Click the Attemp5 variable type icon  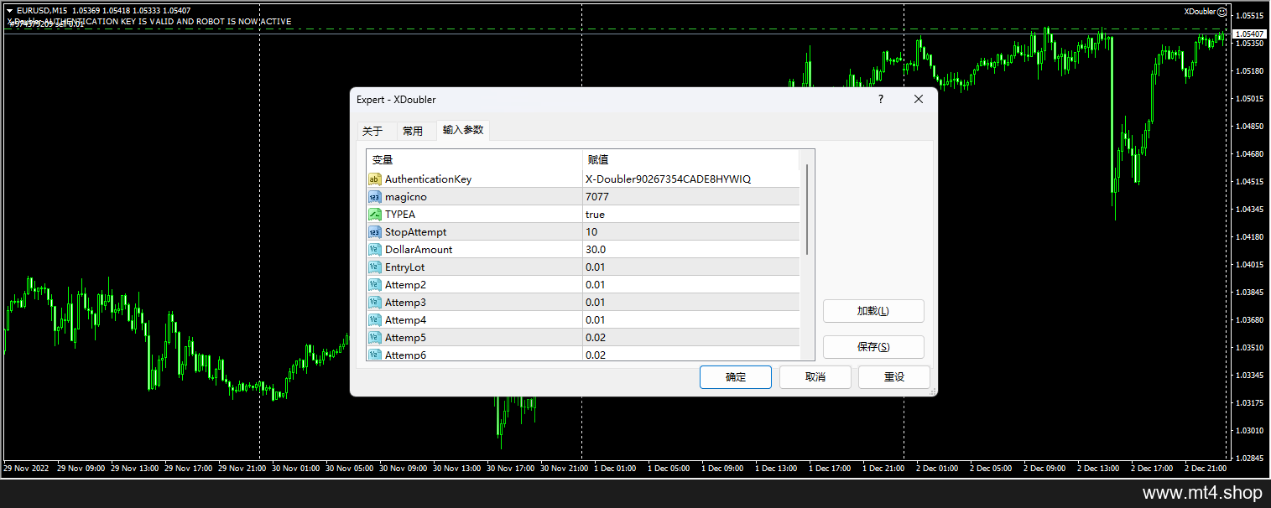click(x=375, y=338)
